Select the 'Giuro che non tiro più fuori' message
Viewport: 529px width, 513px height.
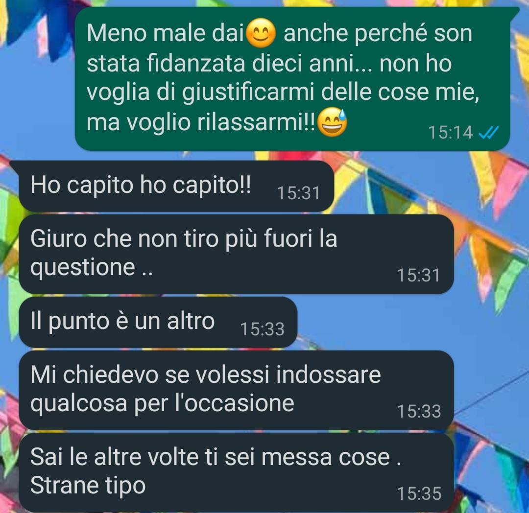236,254
